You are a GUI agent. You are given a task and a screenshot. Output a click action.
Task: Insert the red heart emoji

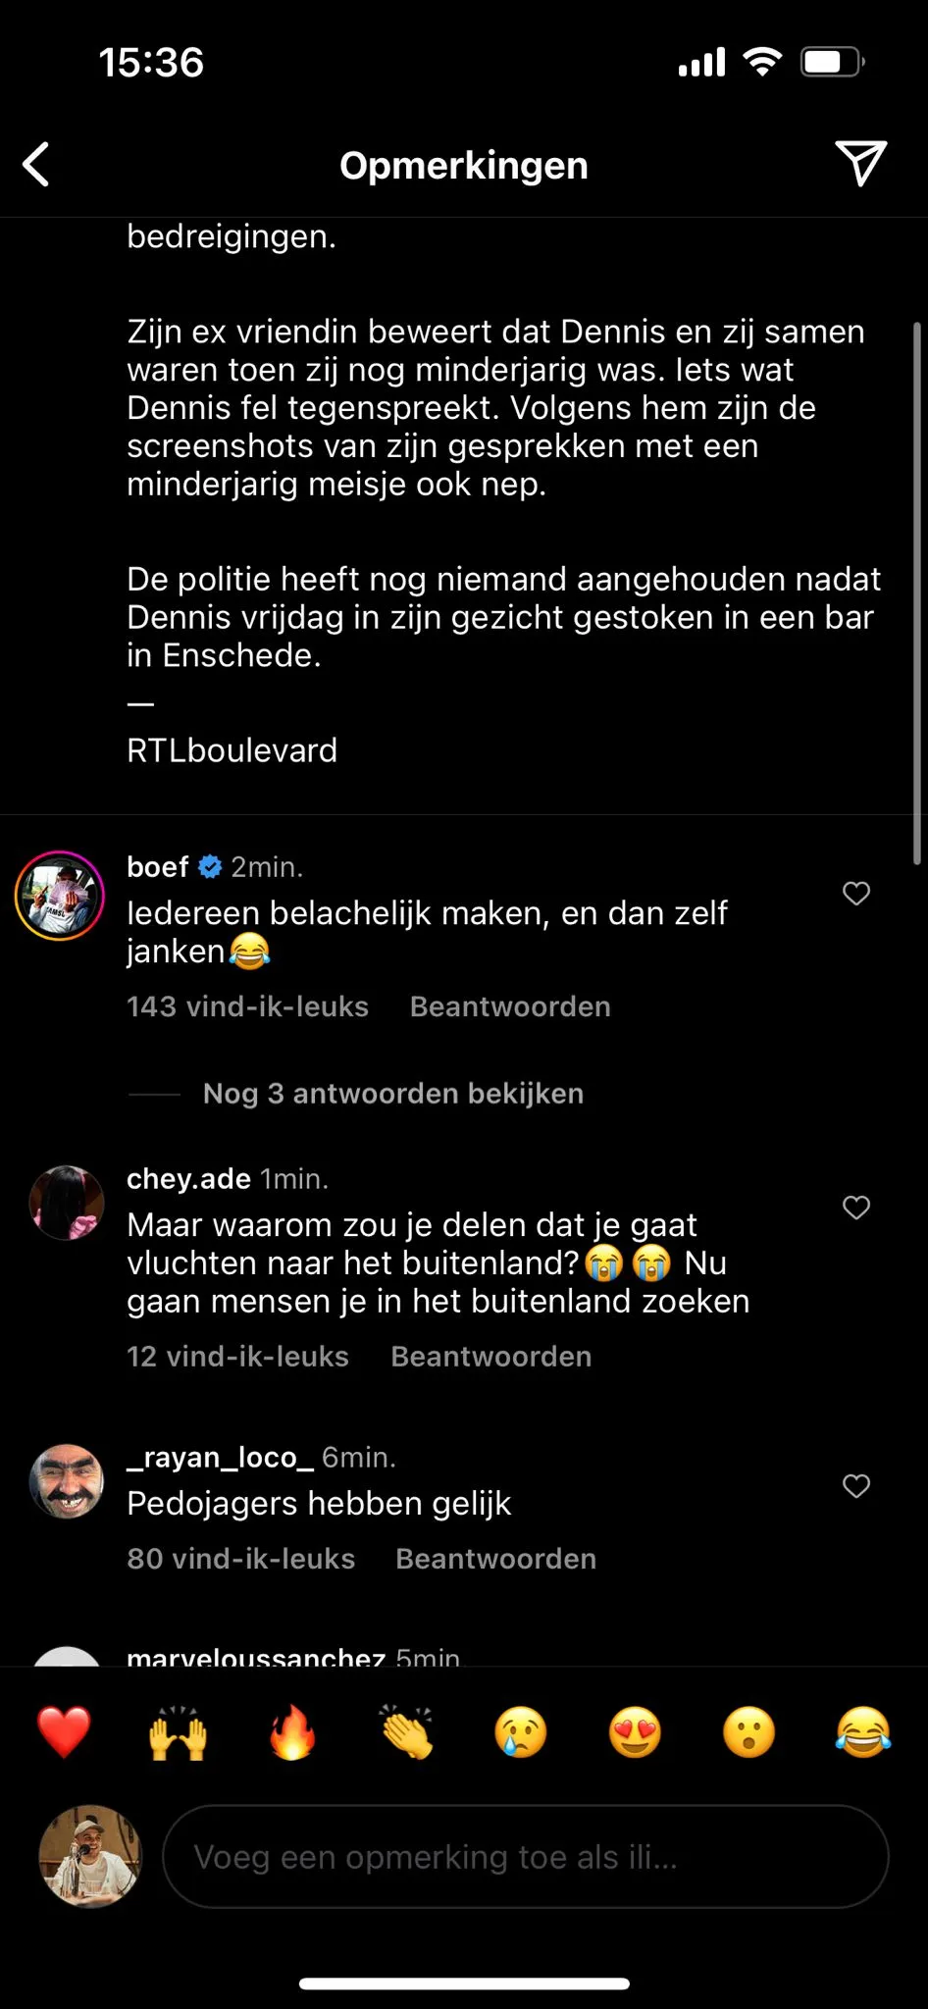[64, 1732]
